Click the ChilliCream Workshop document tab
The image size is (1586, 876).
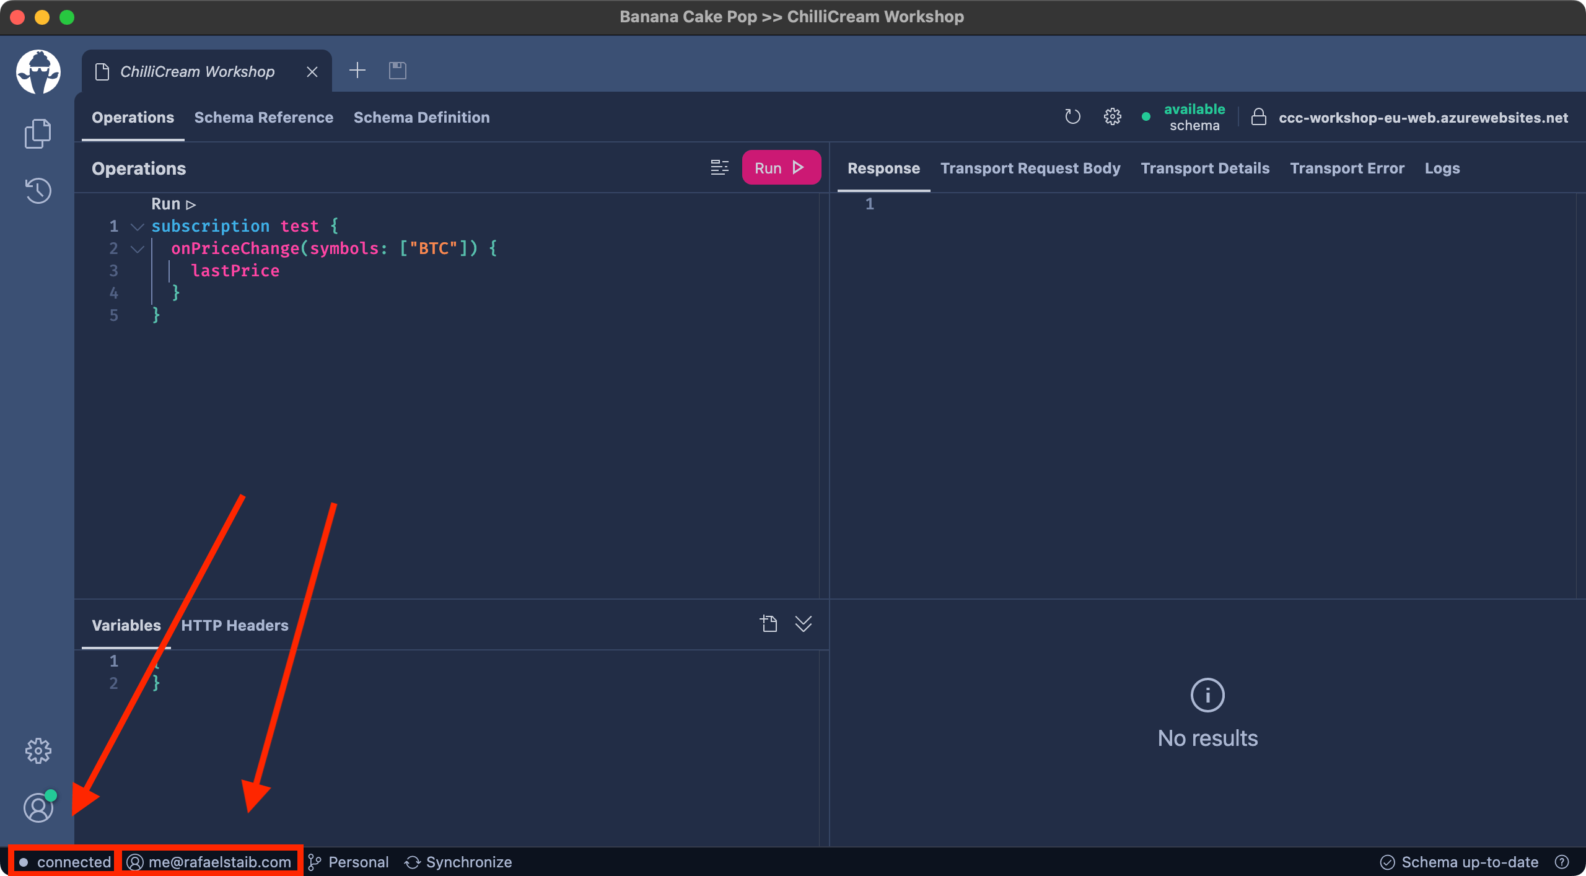[207, 71]
